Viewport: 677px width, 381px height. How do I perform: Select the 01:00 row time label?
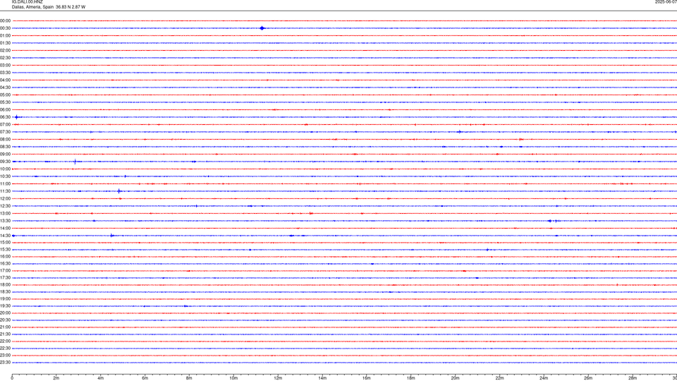[5, 35]
